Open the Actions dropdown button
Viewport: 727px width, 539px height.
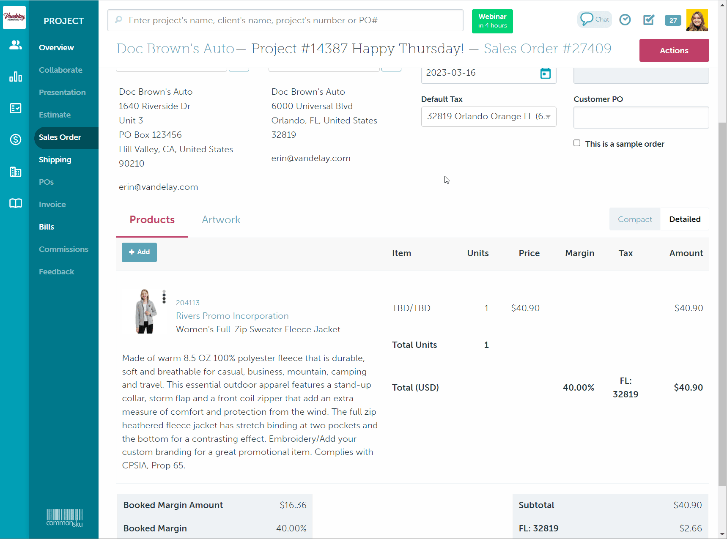[674, 50]
